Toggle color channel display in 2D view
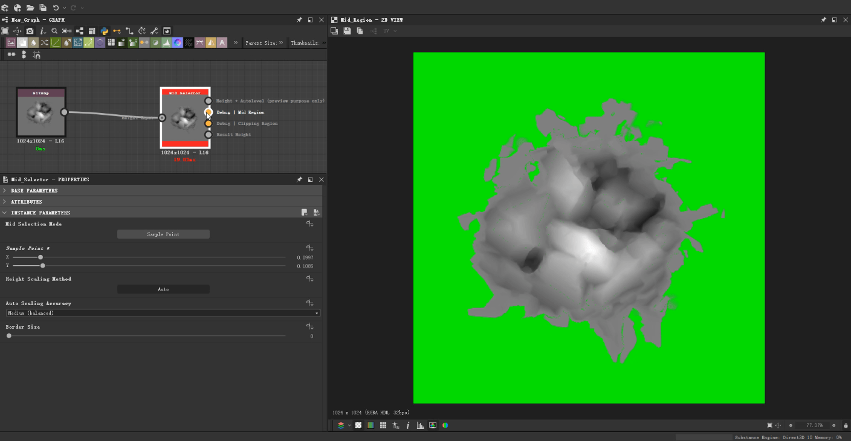The width and height of the screenshot is (851, 441). pos(370,425)
